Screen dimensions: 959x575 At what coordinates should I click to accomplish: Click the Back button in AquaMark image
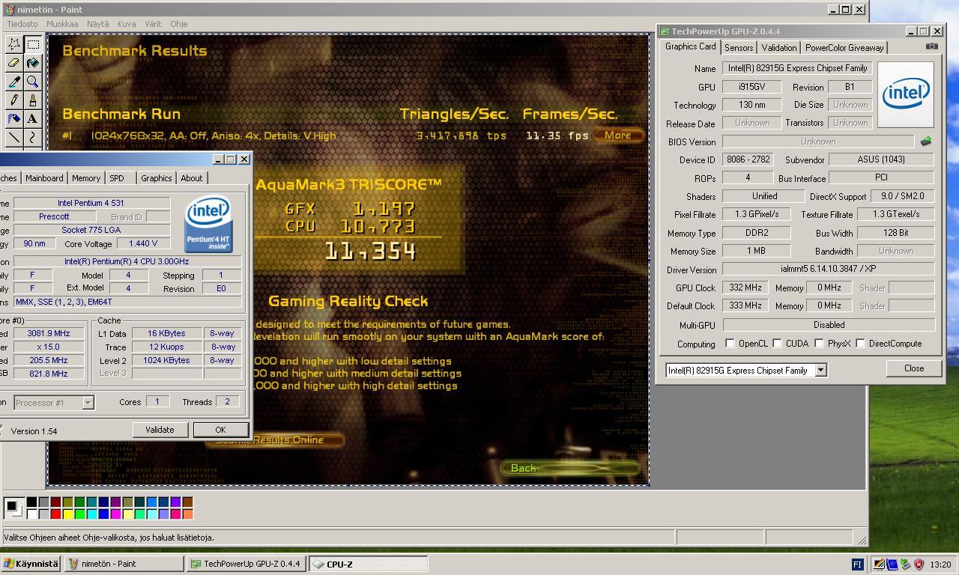pos(570,468)
